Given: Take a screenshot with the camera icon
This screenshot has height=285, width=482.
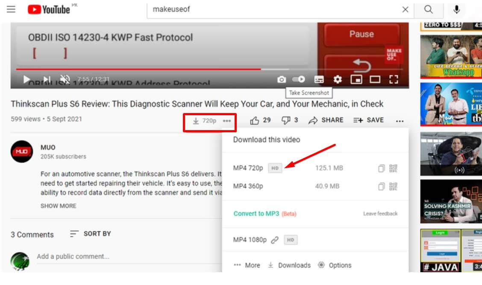Looking at the screenshot, I should 281,80.
